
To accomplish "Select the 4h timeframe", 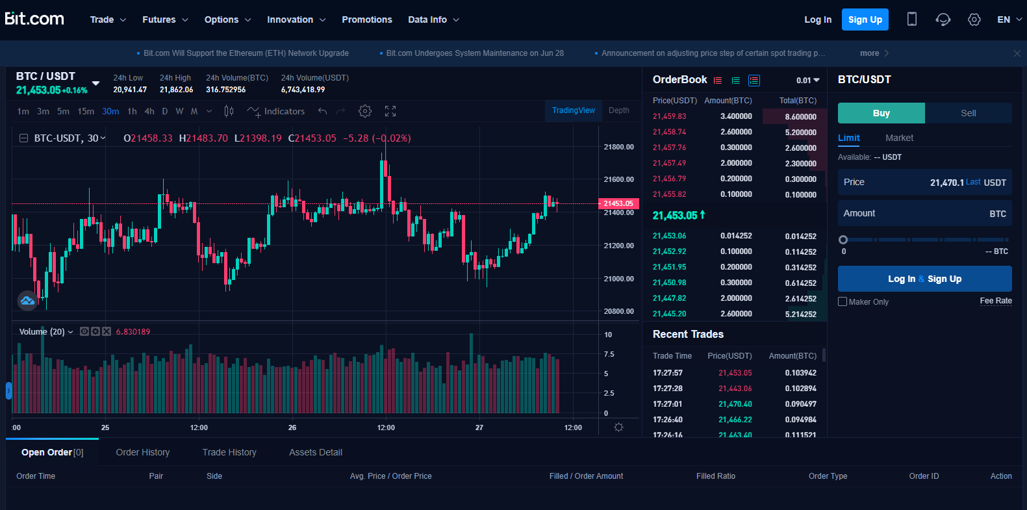I will (149, 111).
